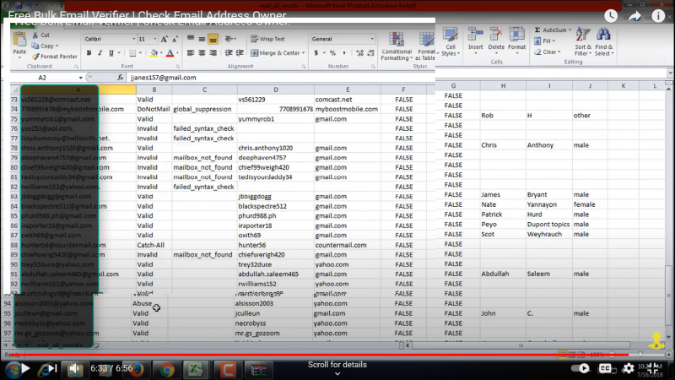This screenshot has width=675, height=380.
Task: Open Conditional Formatting menu
Action: pos(397,46)
